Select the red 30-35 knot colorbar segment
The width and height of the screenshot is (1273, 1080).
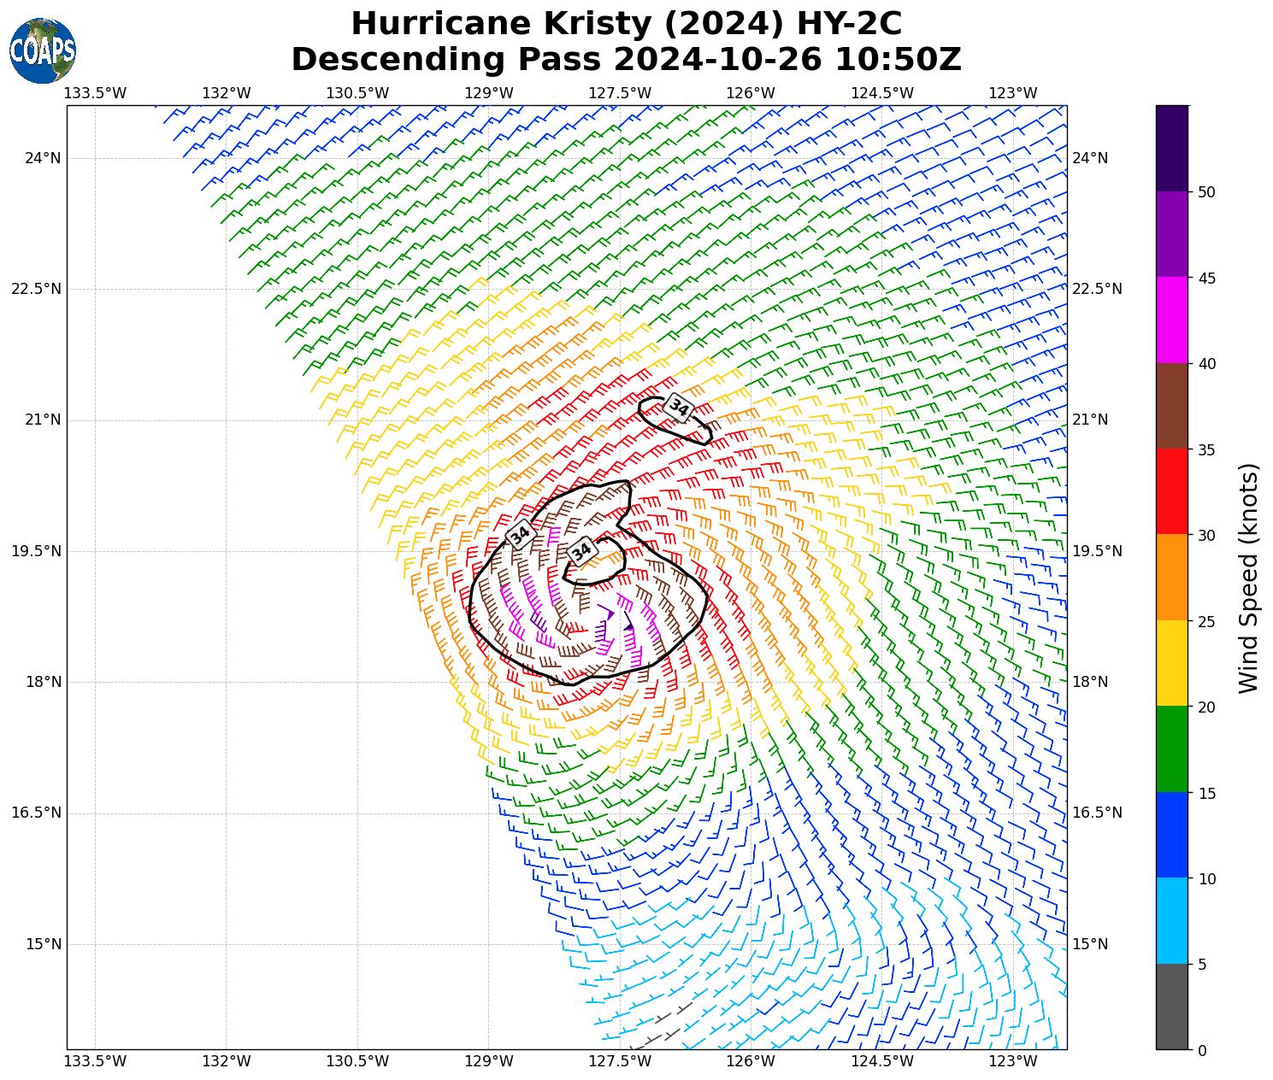pyautogui.click(x=1171, y=491)
